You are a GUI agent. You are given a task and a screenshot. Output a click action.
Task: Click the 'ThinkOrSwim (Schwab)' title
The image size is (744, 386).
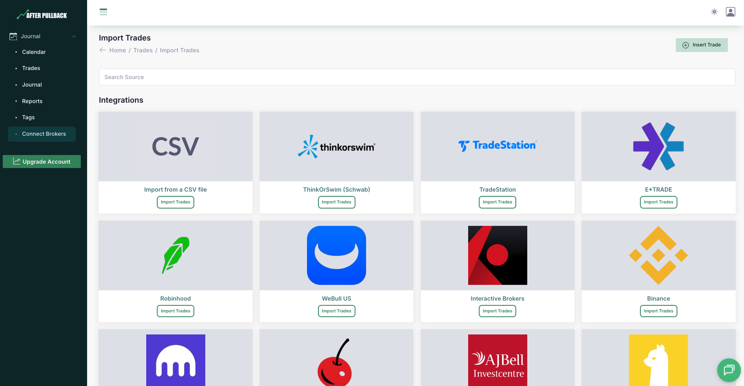pos(337,190)
